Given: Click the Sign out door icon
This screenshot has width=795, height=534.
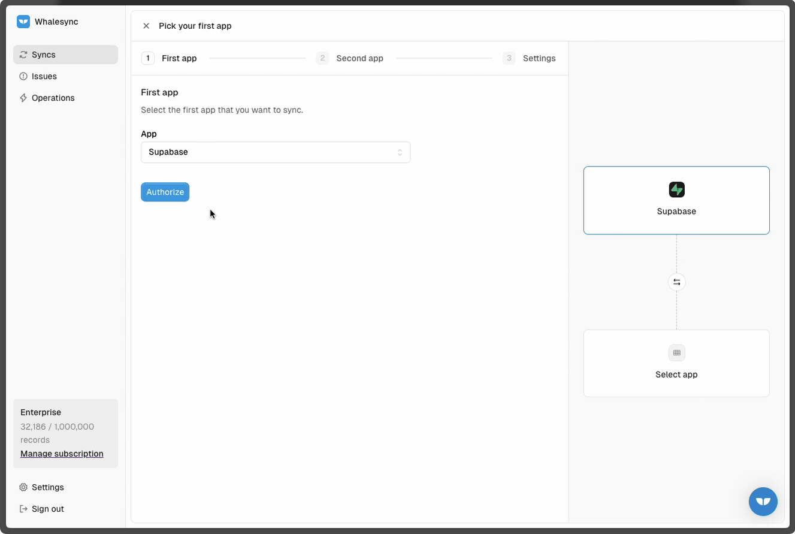Looking at the screenshot, I should pyautogui.click(x=23, y=509).
